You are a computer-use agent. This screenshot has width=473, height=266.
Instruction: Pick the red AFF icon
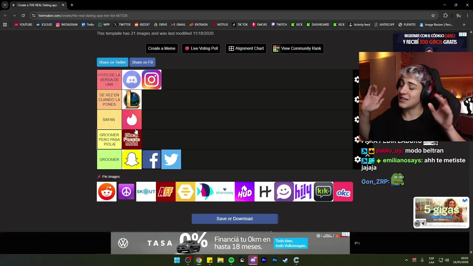click(x=166, y=192)
